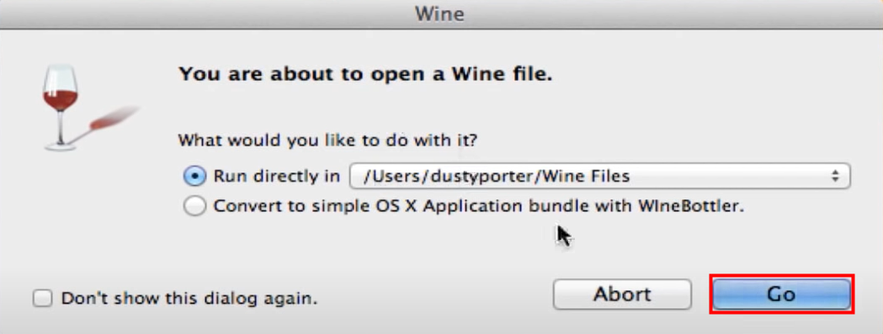Screen dimensions: 883x334
Task: Click the Abort button
Action: 622,294
